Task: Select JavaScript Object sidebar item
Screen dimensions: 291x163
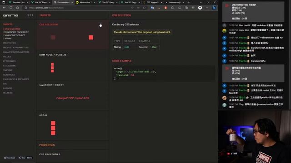Action: pos(15,35)
